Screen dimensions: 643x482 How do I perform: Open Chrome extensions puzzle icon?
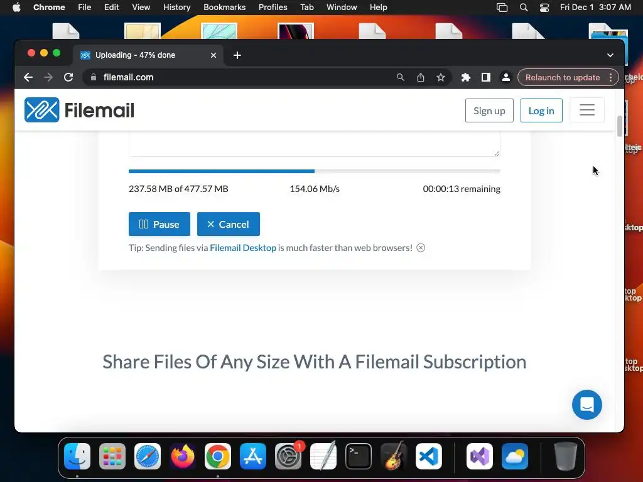(x=466, y=77)
